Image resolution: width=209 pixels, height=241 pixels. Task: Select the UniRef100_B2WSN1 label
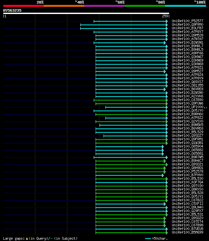coord(187,42)
